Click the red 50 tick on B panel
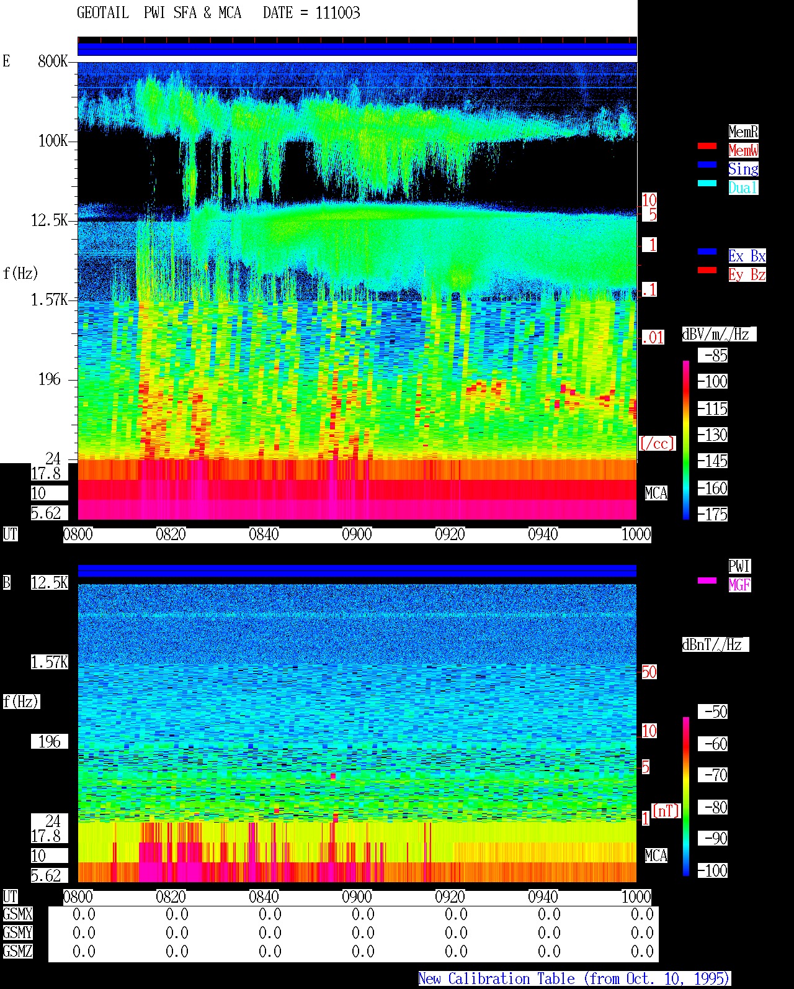The width and height of the screenshot is (794, 989). click(x=649, y=672)
